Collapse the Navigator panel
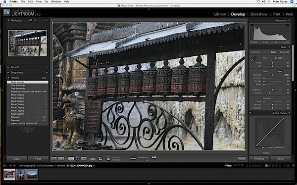Screen dimensions: 297x185 click(x=8, y=20)
